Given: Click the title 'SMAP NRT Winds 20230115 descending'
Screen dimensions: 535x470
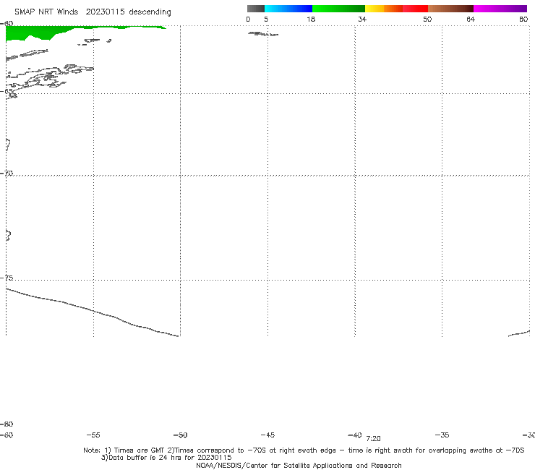Looking at the screenshot, I should pos(93,12).
